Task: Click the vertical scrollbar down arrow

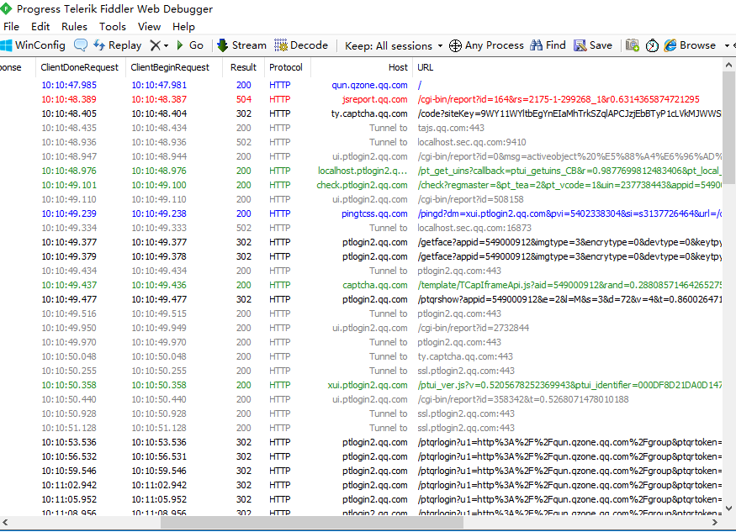Action: [728, 508]
